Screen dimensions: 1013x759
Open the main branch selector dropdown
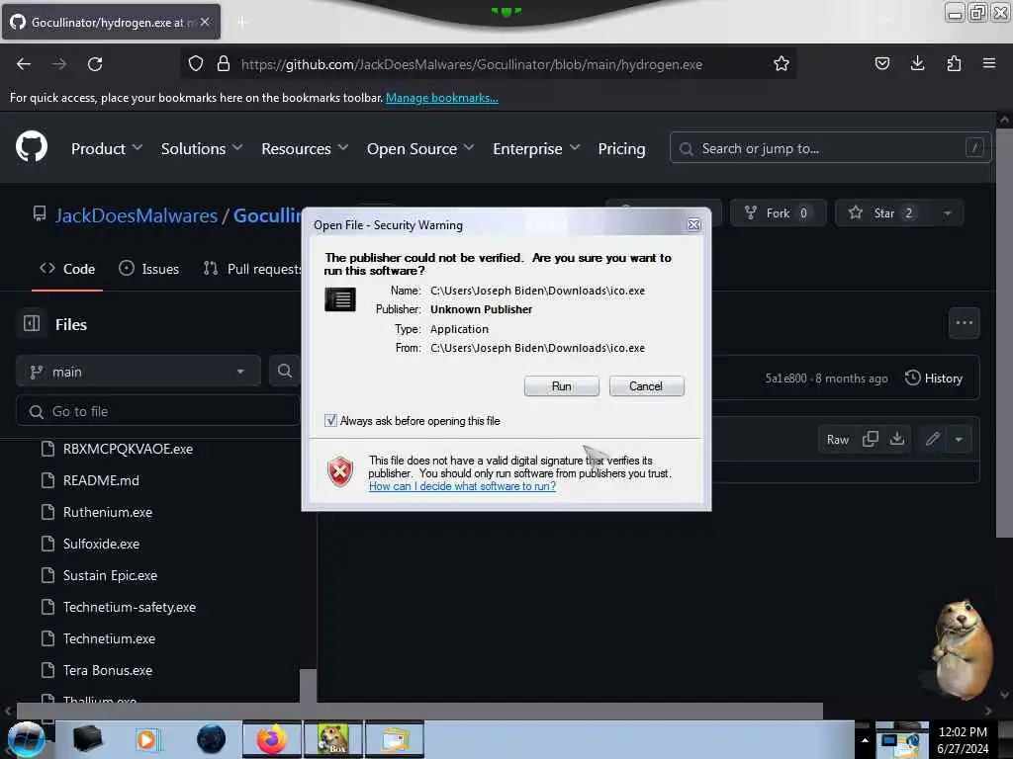pyautogui.click(x=138, y=372)
